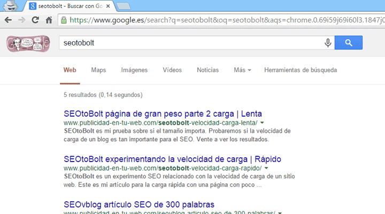
Task: Close the 'seotobolt - Buscar con Google' tab
Action: coord(109,5)
